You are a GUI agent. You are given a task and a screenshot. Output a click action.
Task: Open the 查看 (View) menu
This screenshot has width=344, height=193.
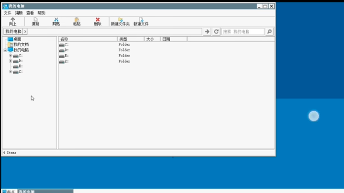coord(30,13)
